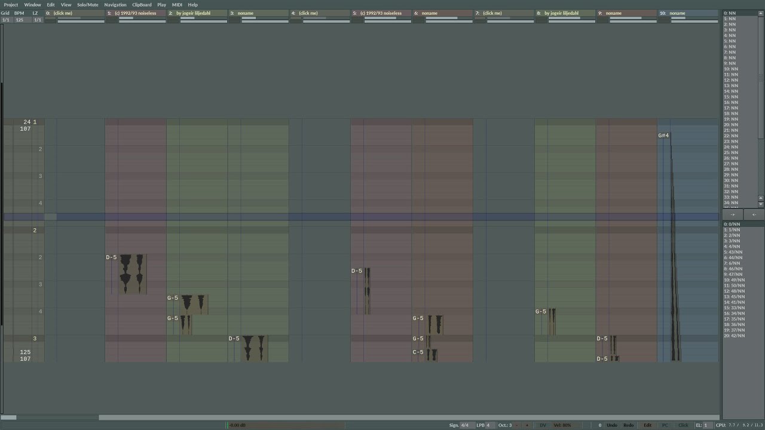The image size is (765, 430).
Task: Decrease octave with minus button
Action: pos(518,425)
